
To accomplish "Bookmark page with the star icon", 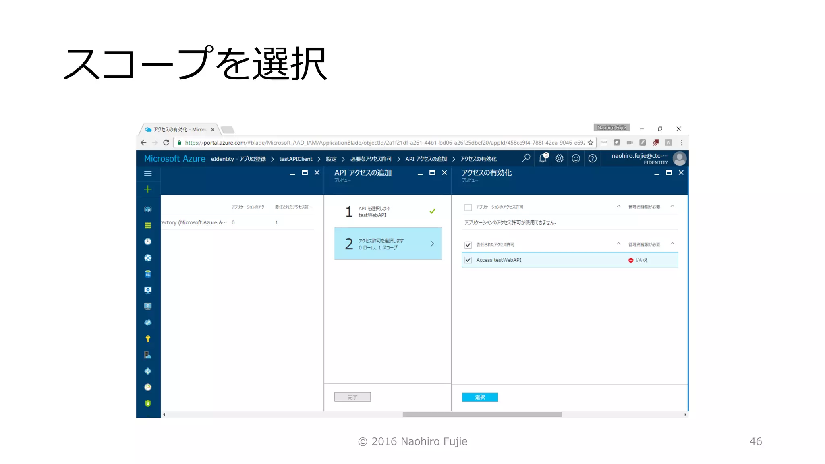I will tap(591, 143).
